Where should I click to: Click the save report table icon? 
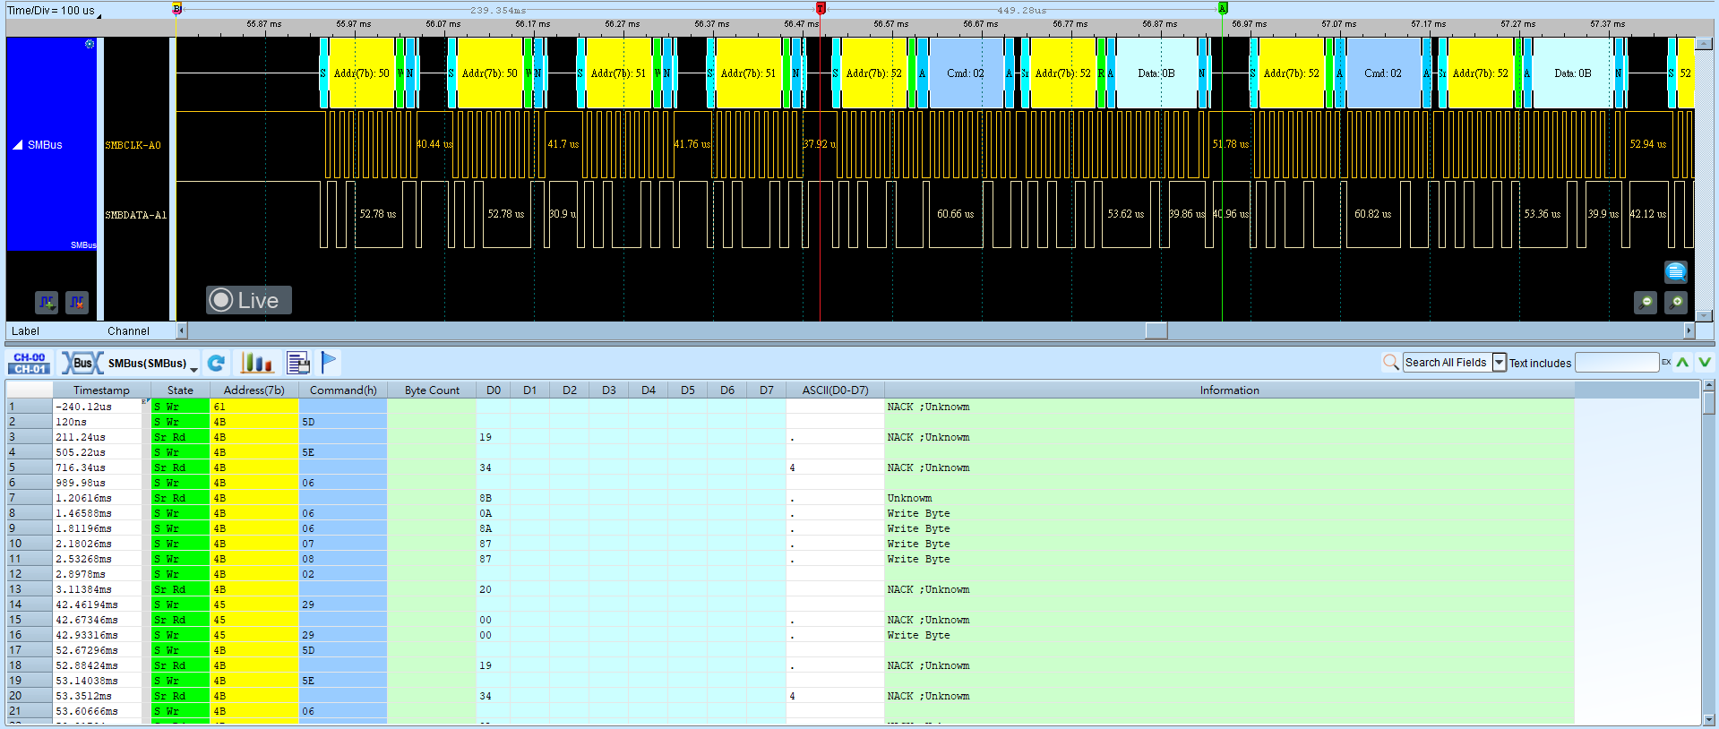[x=298, y=363]
